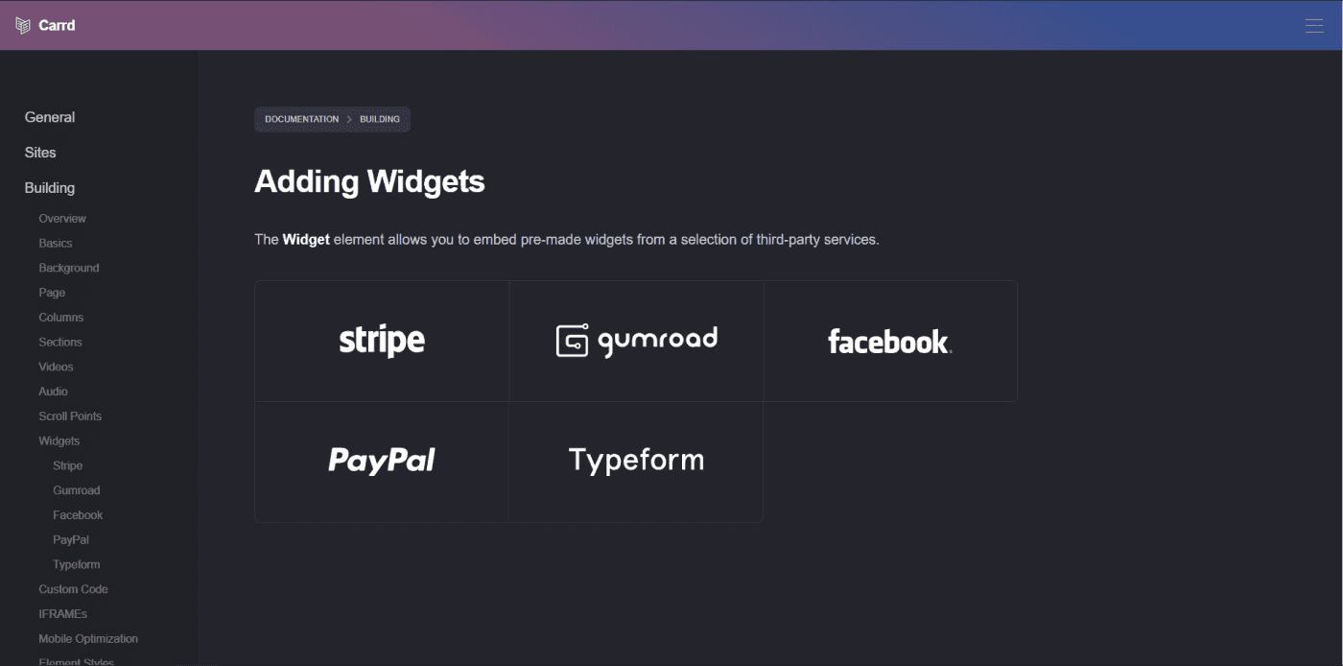Open the Stripe widget card
Screen dimensions: 1343x666
pos(382,341)
